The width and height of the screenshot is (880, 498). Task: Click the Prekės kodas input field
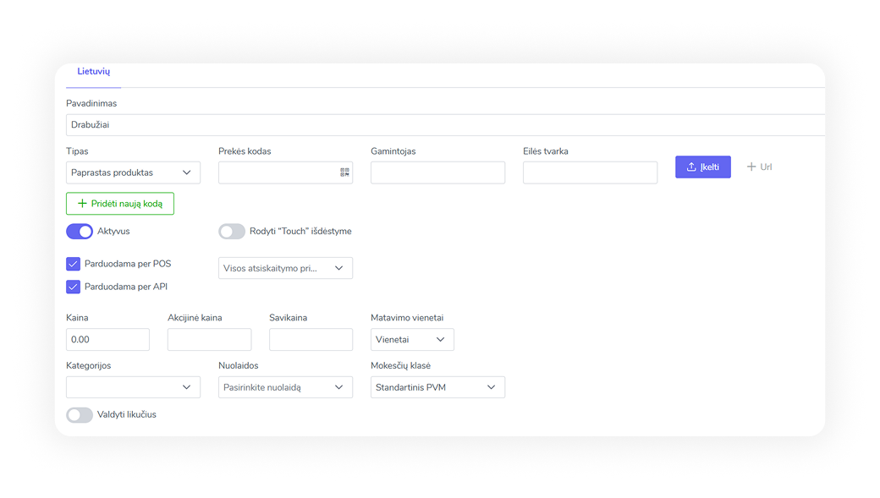277,172
